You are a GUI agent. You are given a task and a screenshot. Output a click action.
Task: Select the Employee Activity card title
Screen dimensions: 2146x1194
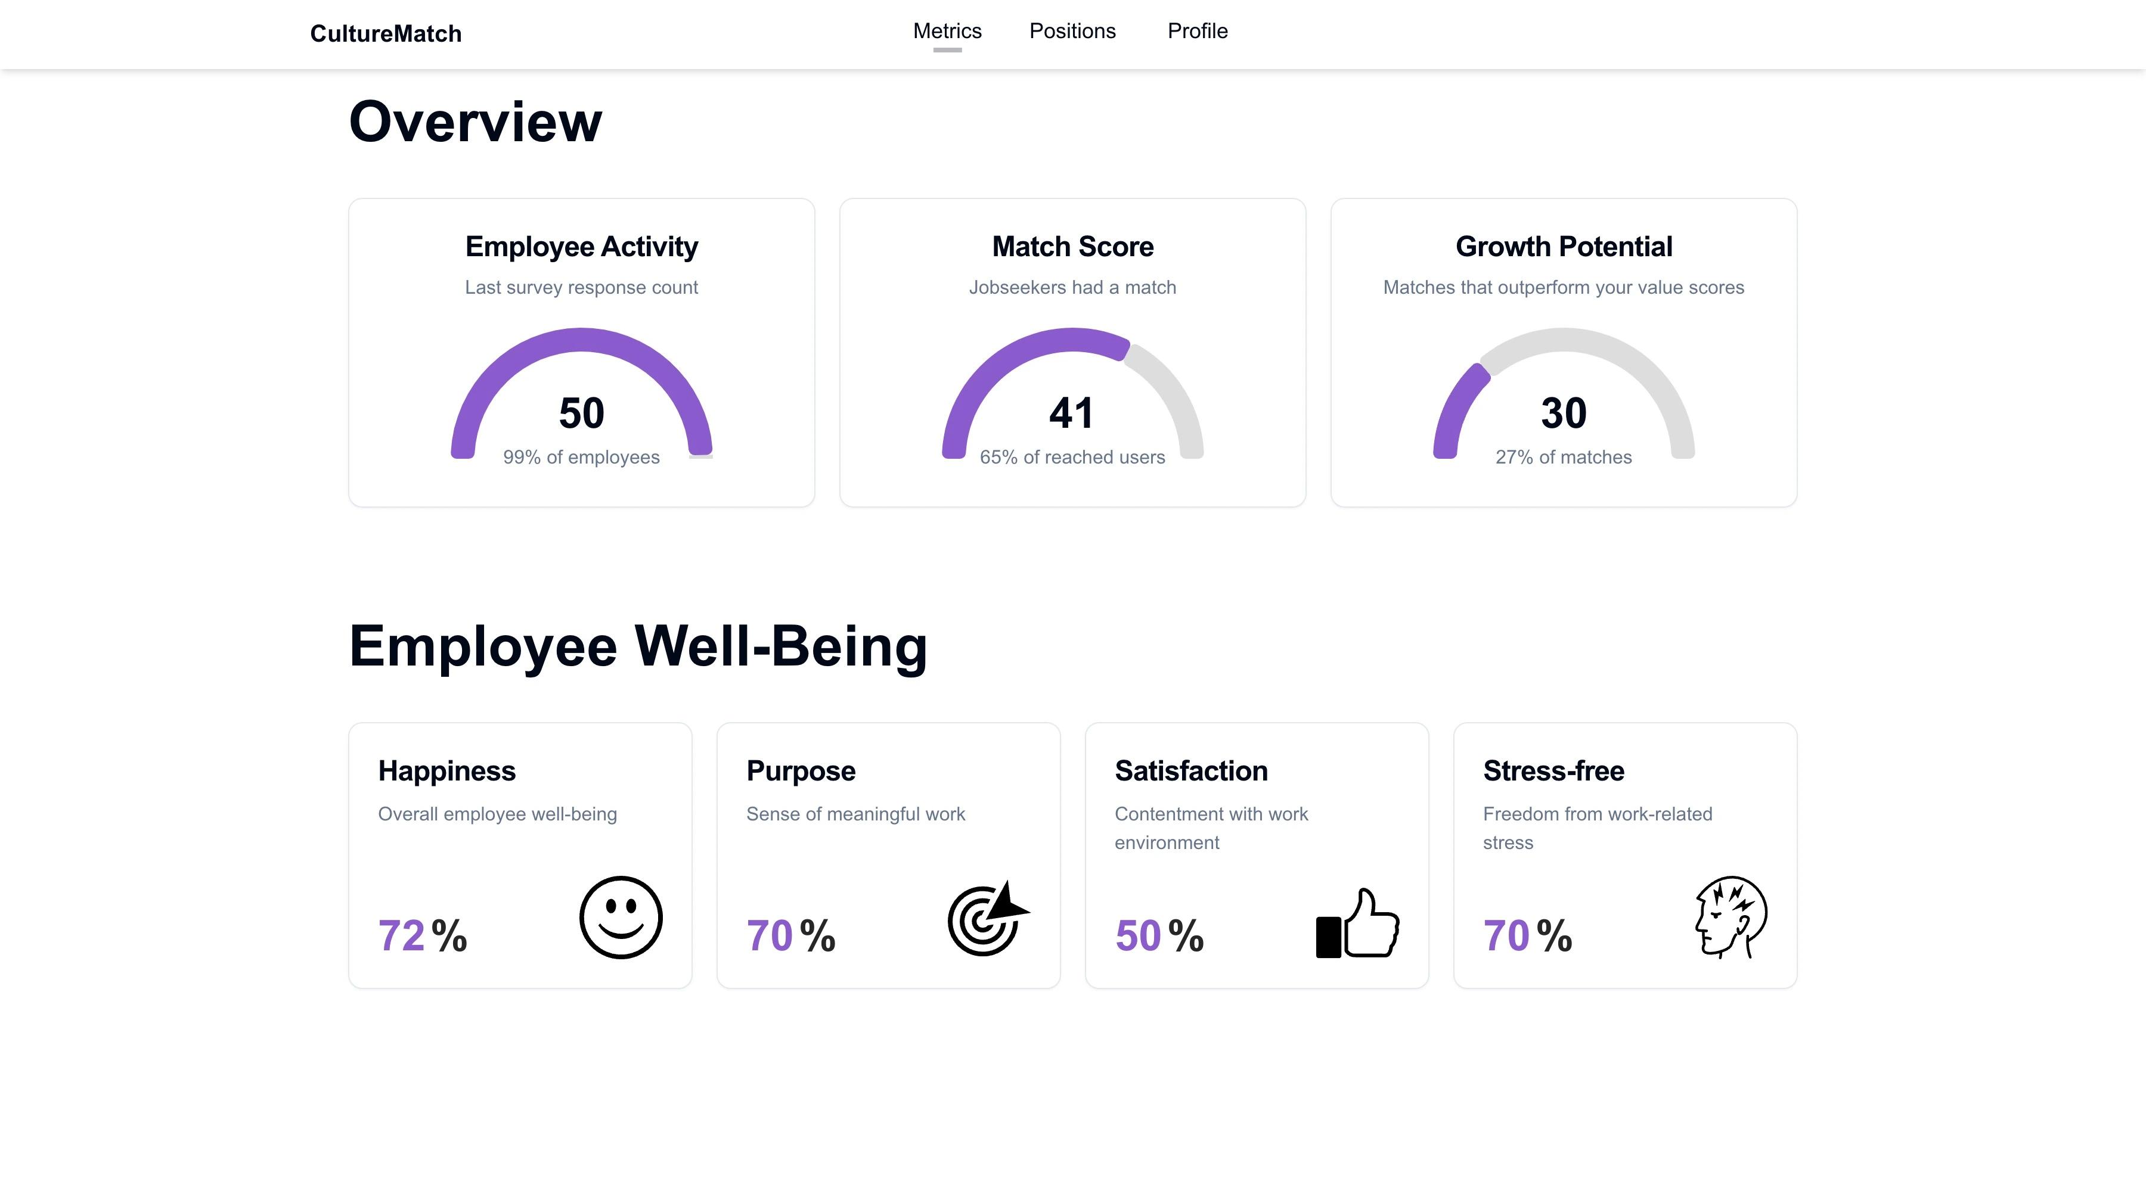pos(581,247)
